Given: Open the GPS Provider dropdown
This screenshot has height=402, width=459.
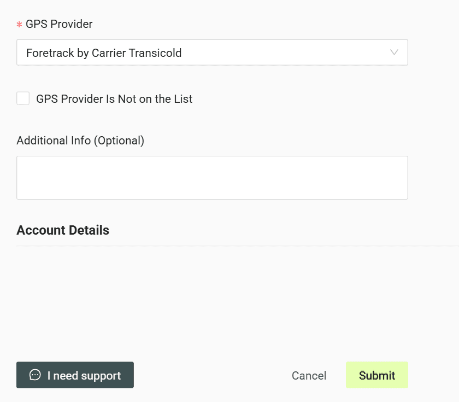Looking at the screenshot, I should pyautogui.click(x=212, y=53).
